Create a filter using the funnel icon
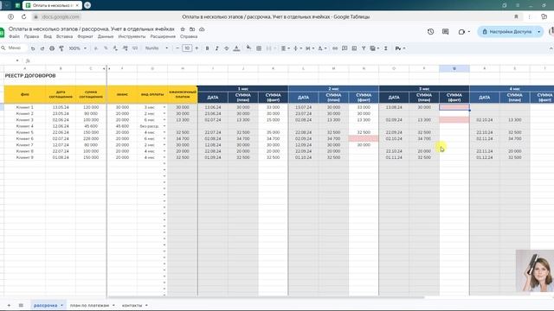Screen dimensions: 554x311 [x=364, y=48]
